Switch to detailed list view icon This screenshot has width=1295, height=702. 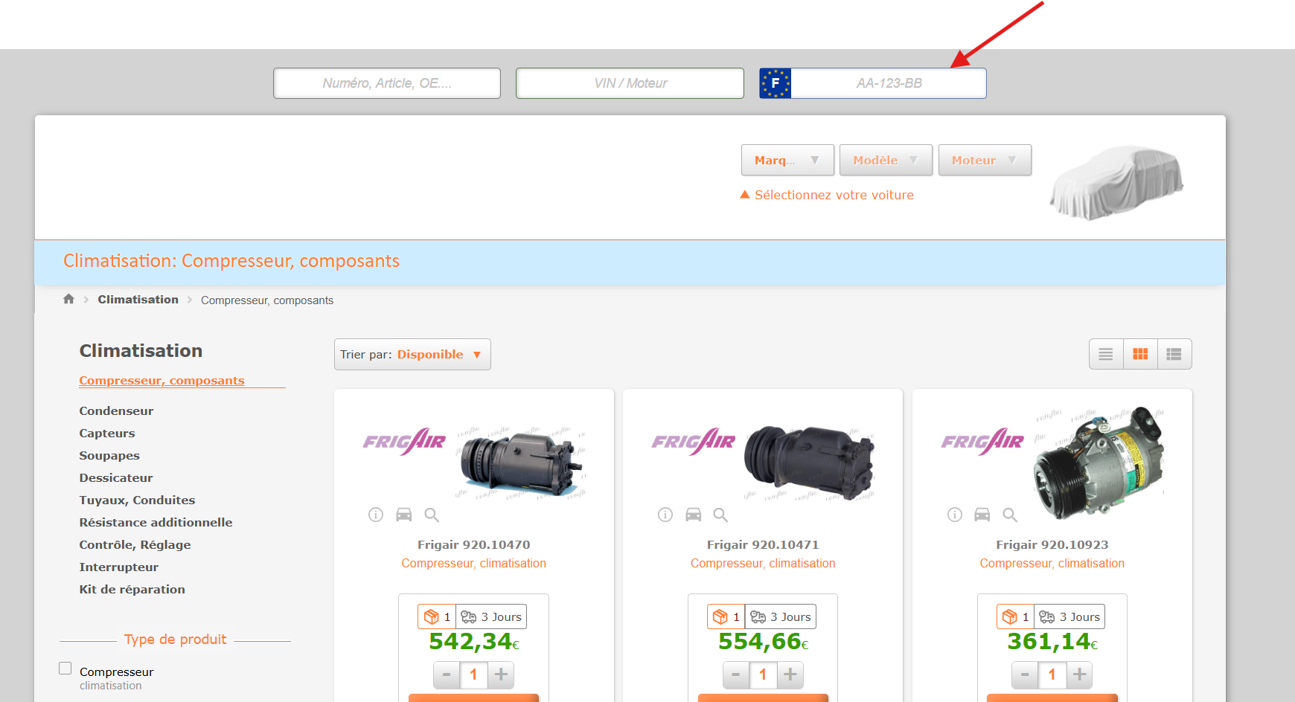point(1174,355)
